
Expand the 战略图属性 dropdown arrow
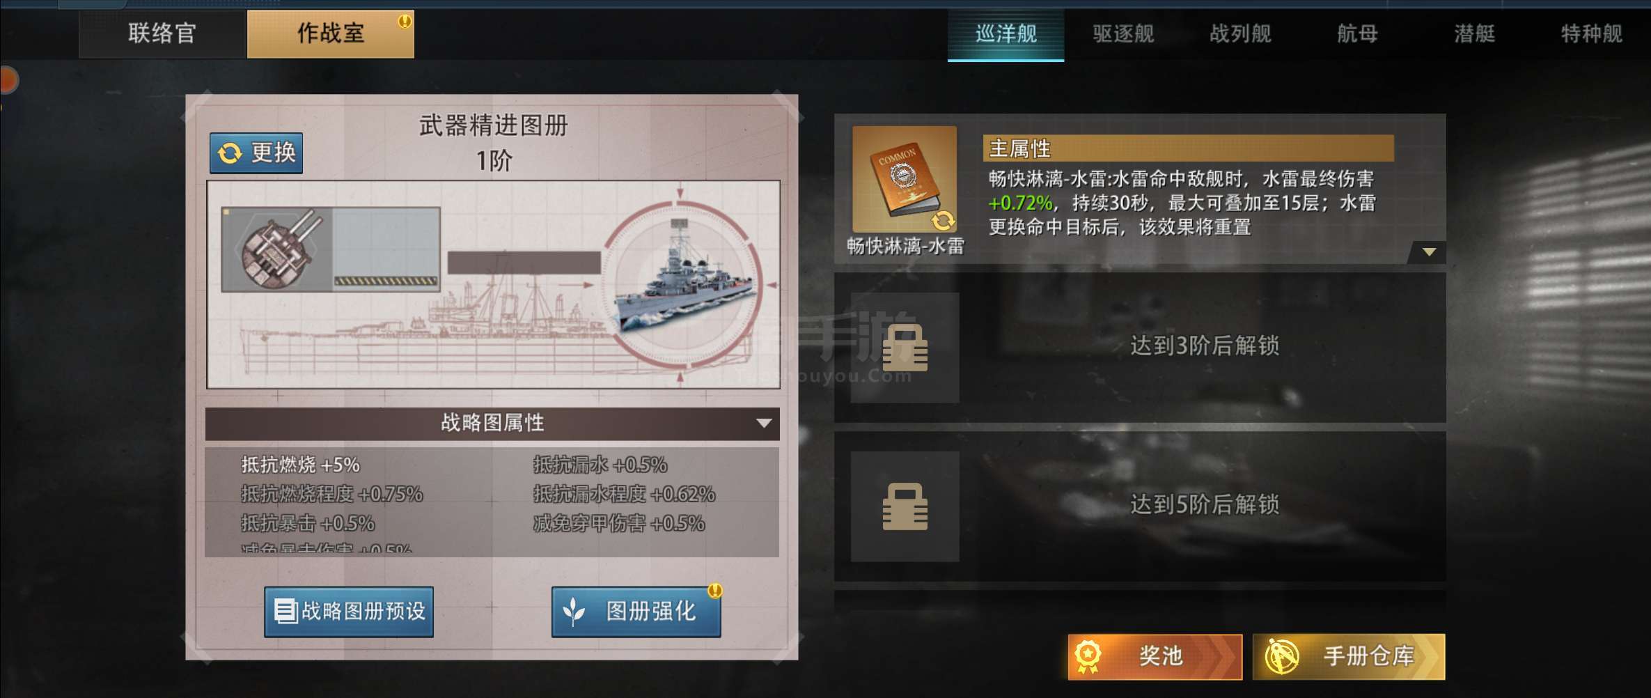click(764, 423)
